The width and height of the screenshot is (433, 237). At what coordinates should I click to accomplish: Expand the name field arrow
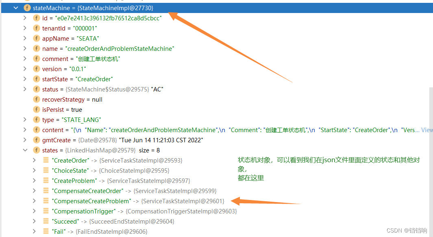(25, 49)
